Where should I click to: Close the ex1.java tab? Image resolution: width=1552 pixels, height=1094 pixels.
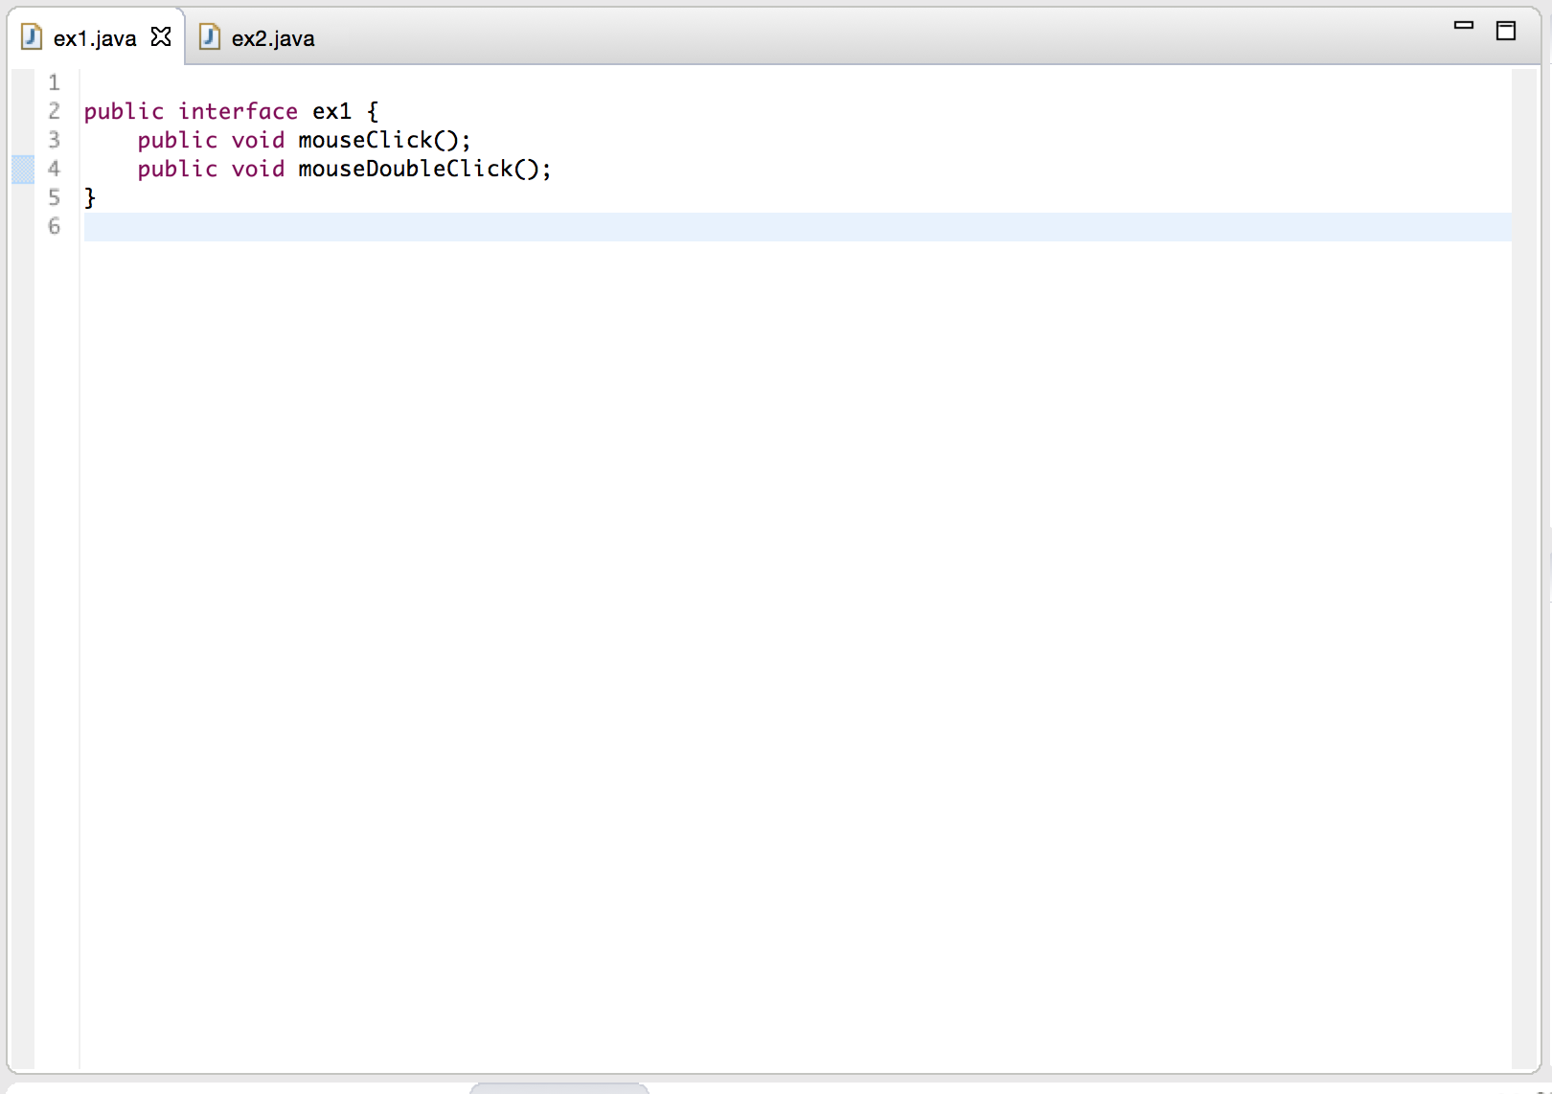point(161,37)
